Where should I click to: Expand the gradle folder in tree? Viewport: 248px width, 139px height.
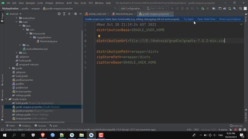click(x=9, y=68)
